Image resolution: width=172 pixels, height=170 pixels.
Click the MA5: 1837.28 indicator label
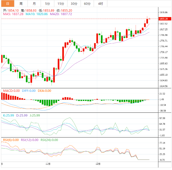13,14
